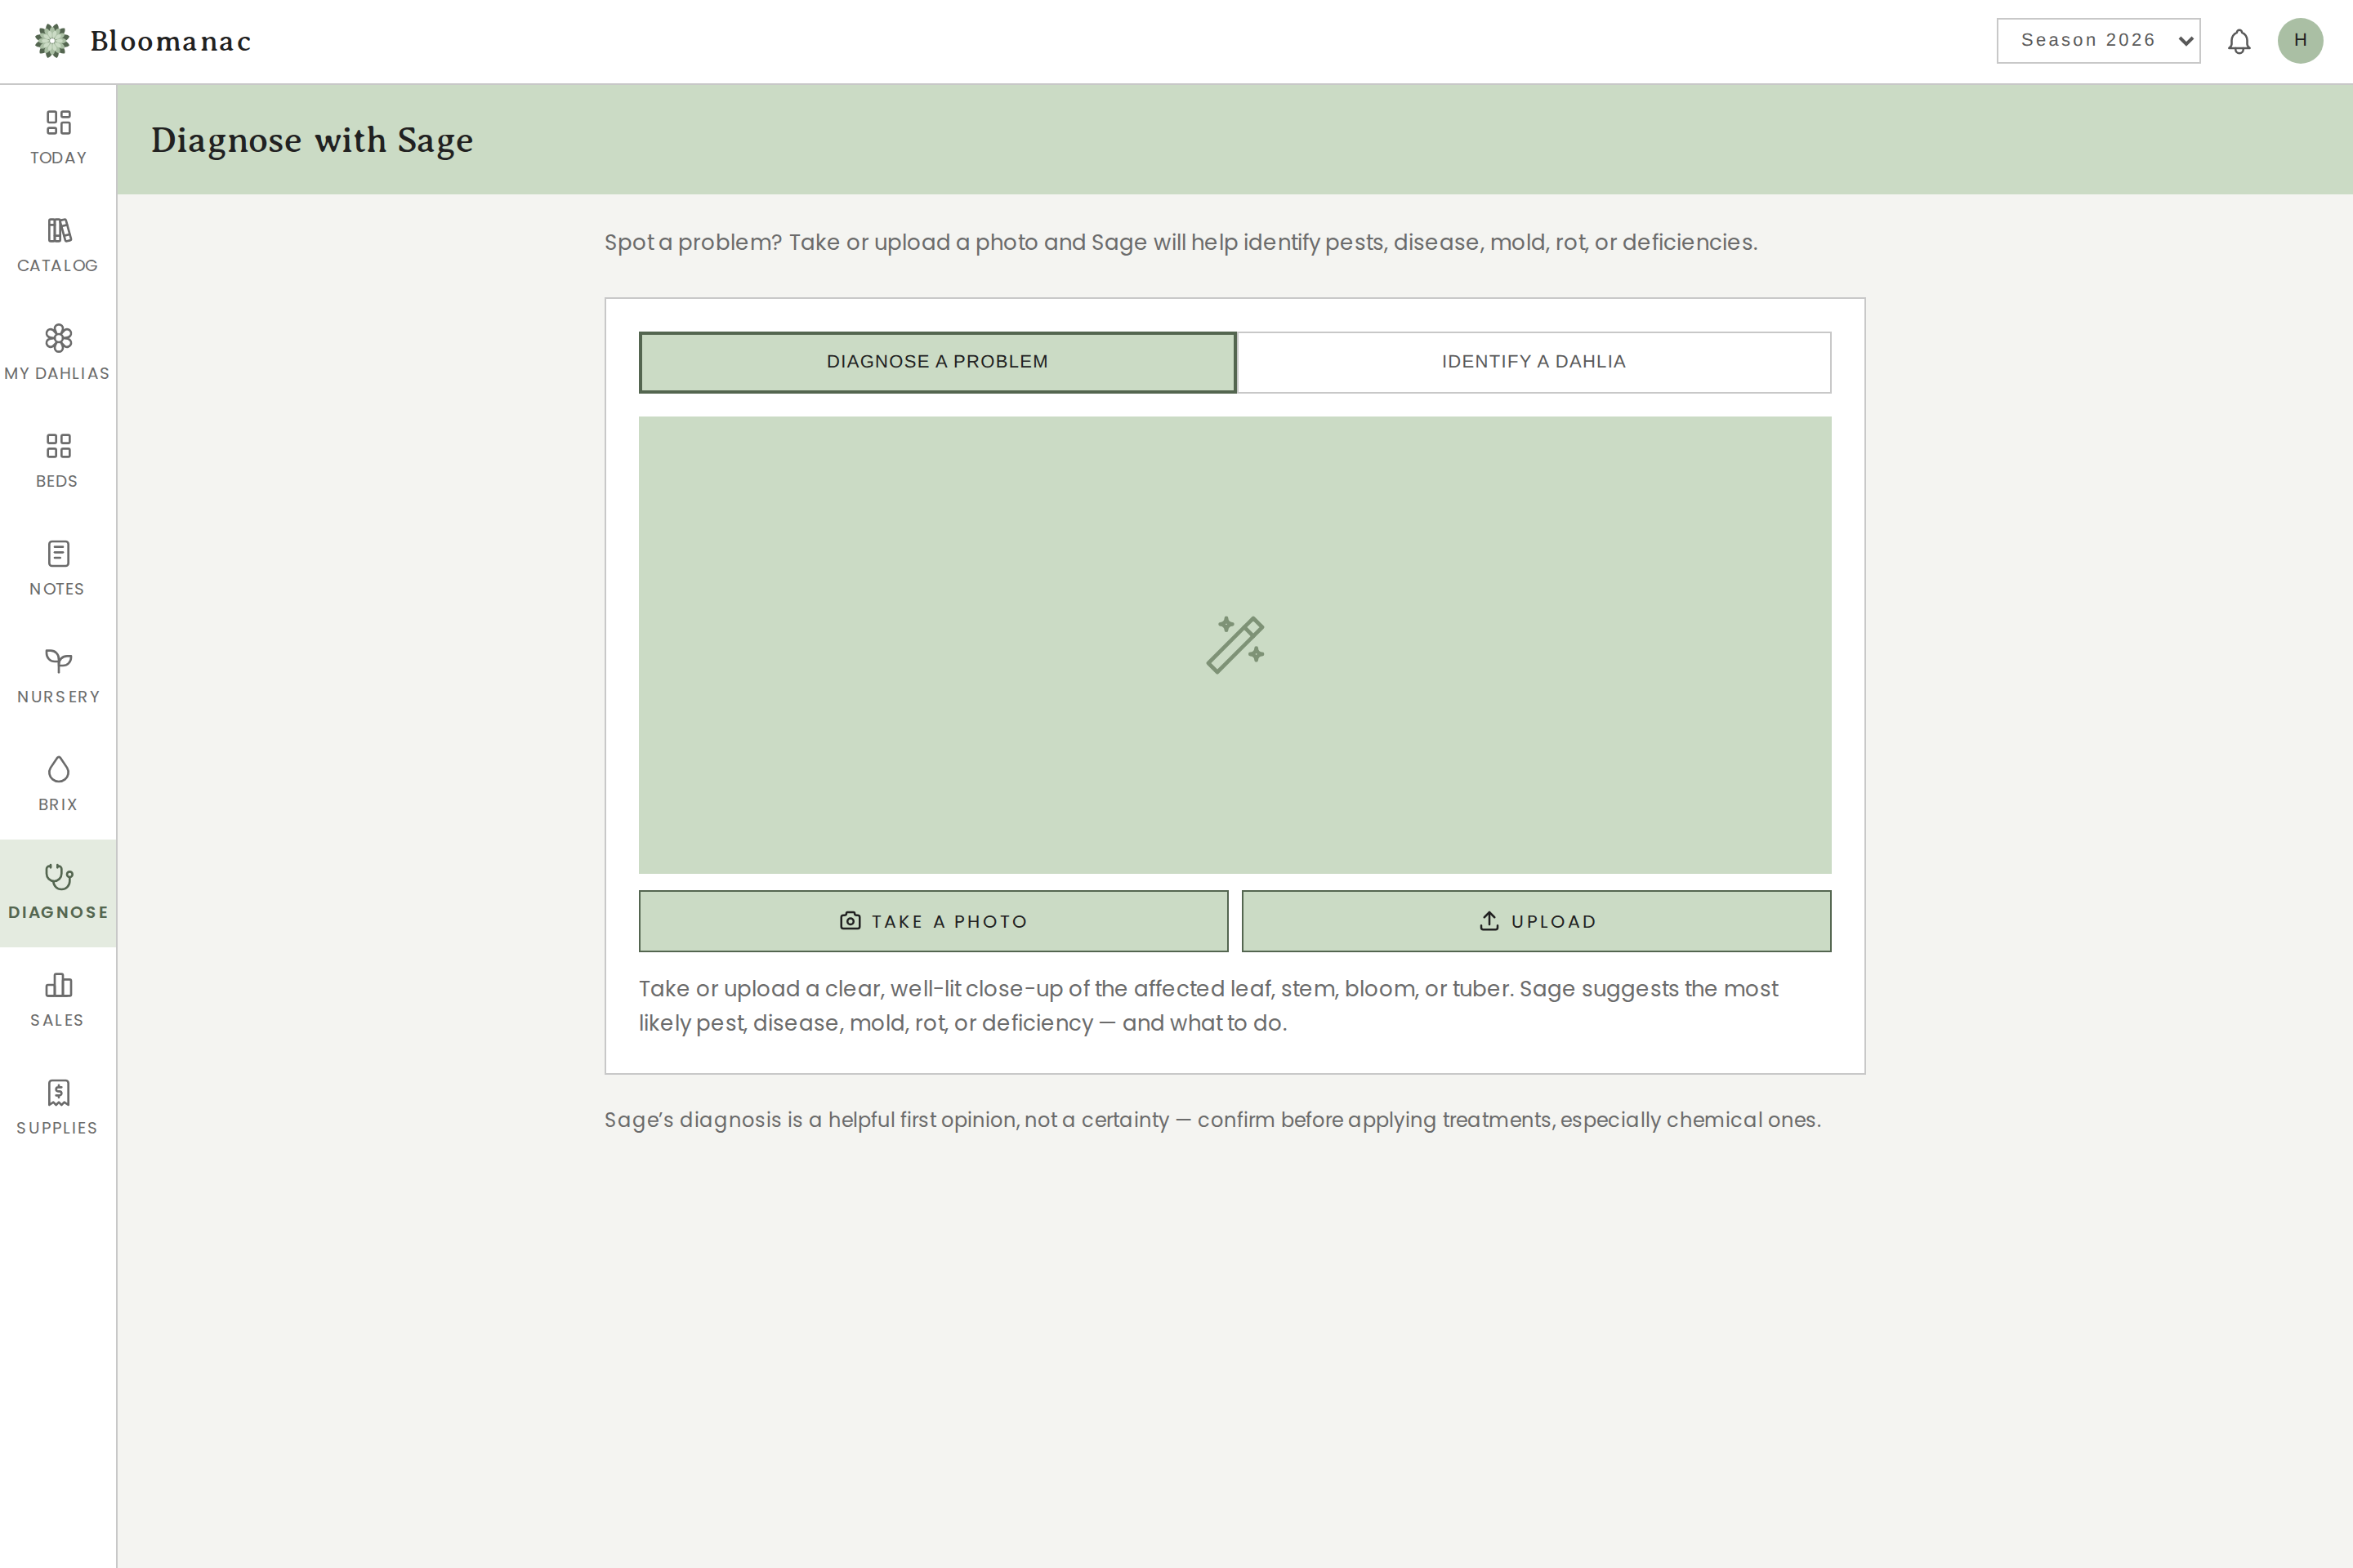Open the Supplies receipt icon

pyautogui.click(x=58, y=1092)
